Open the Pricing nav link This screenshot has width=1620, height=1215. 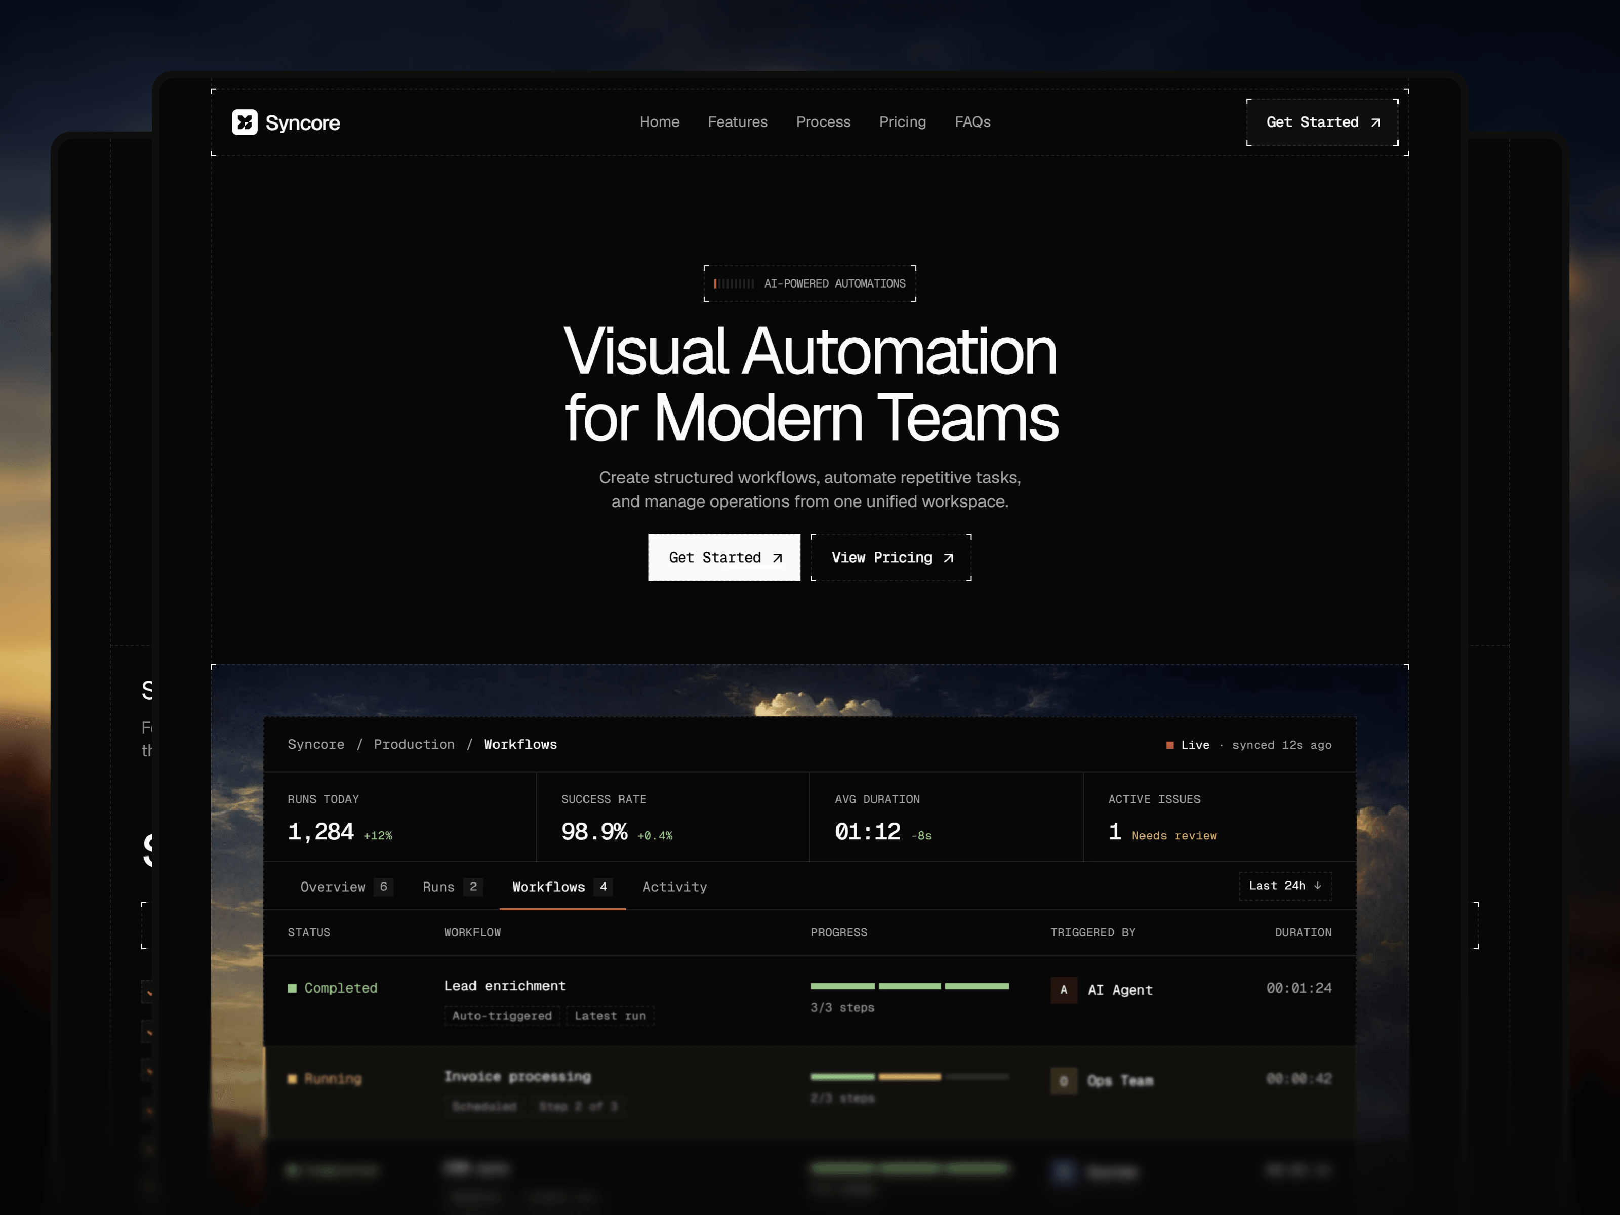[x=902, y=123]
